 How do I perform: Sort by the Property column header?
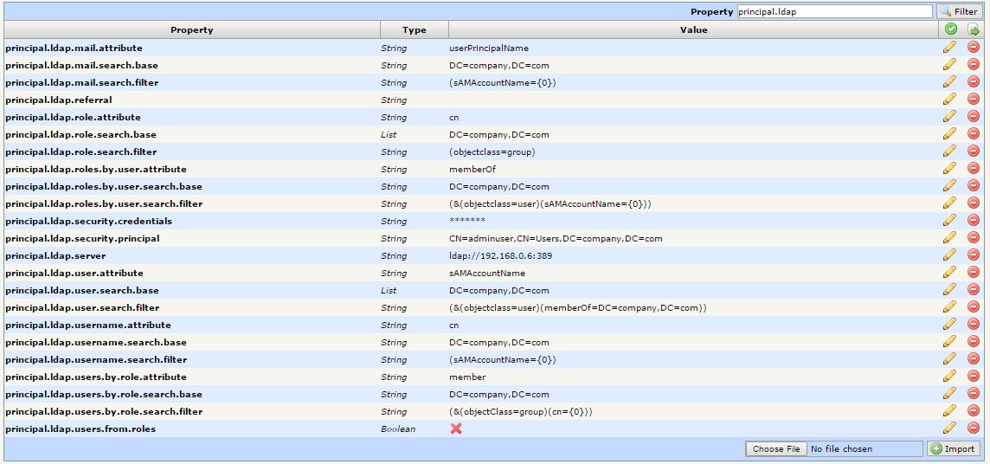pyautogui.click(x=191, y=30)
